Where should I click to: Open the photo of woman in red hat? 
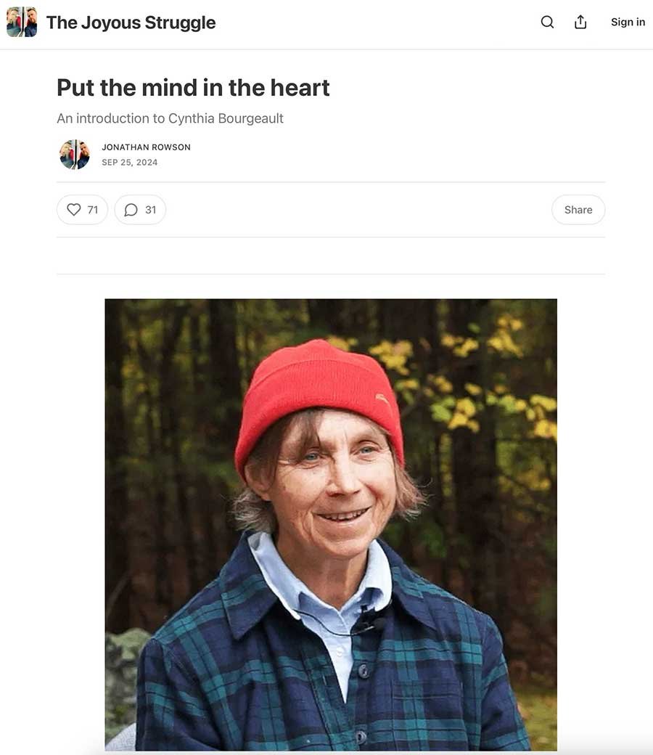[x=331, y=525]
